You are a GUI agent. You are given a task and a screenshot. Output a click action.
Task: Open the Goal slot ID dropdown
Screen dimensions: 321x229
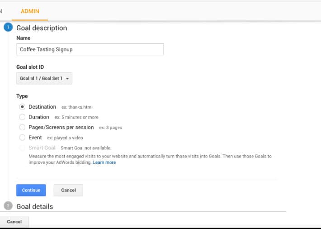[44, 78]
